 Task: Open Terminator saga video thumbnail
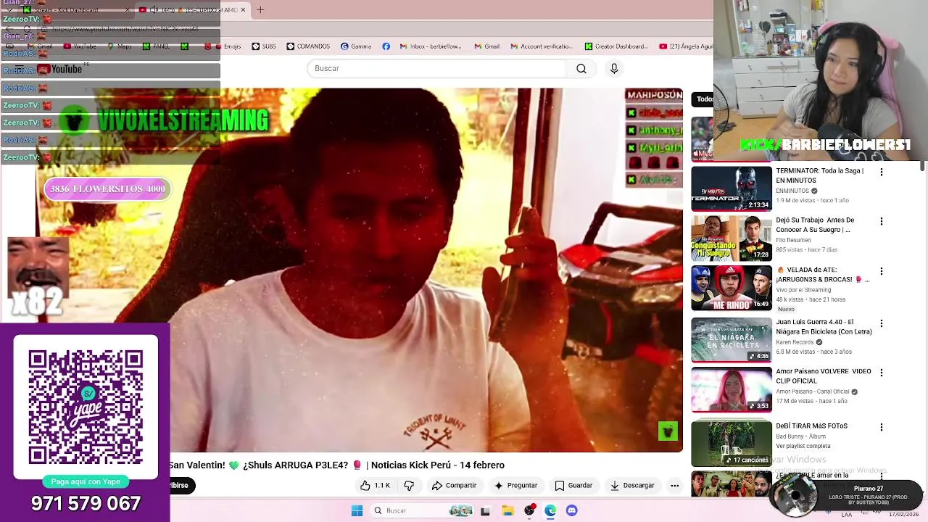point(731,188)
